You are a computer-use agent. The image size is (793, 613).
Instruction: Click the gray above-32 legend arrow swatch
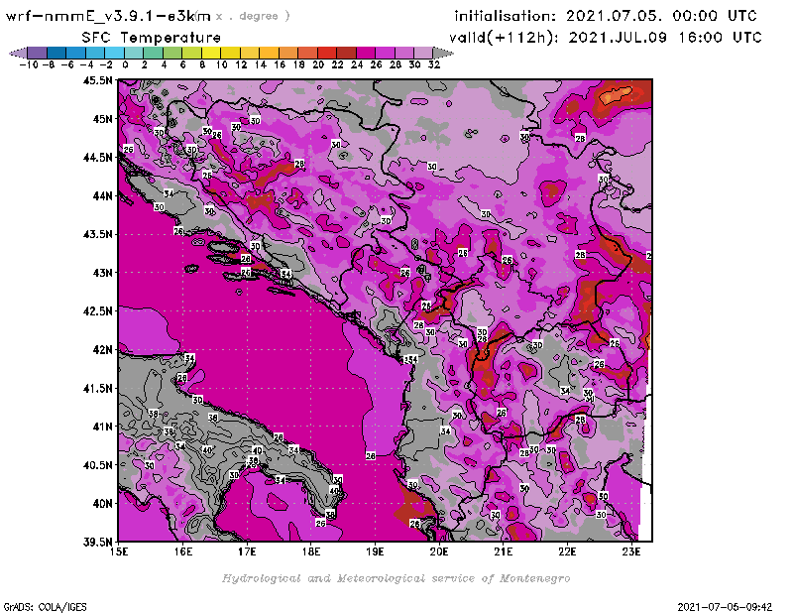443,53
